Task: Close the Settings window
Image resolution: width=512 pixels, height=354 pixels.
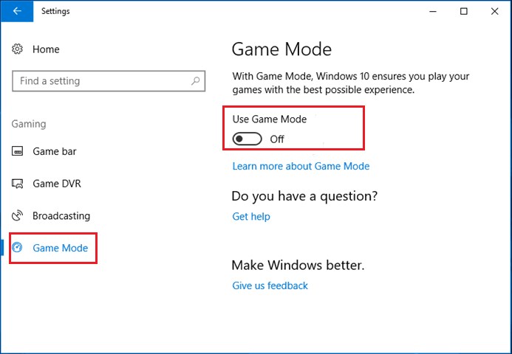Action: [x=496, y=11]
